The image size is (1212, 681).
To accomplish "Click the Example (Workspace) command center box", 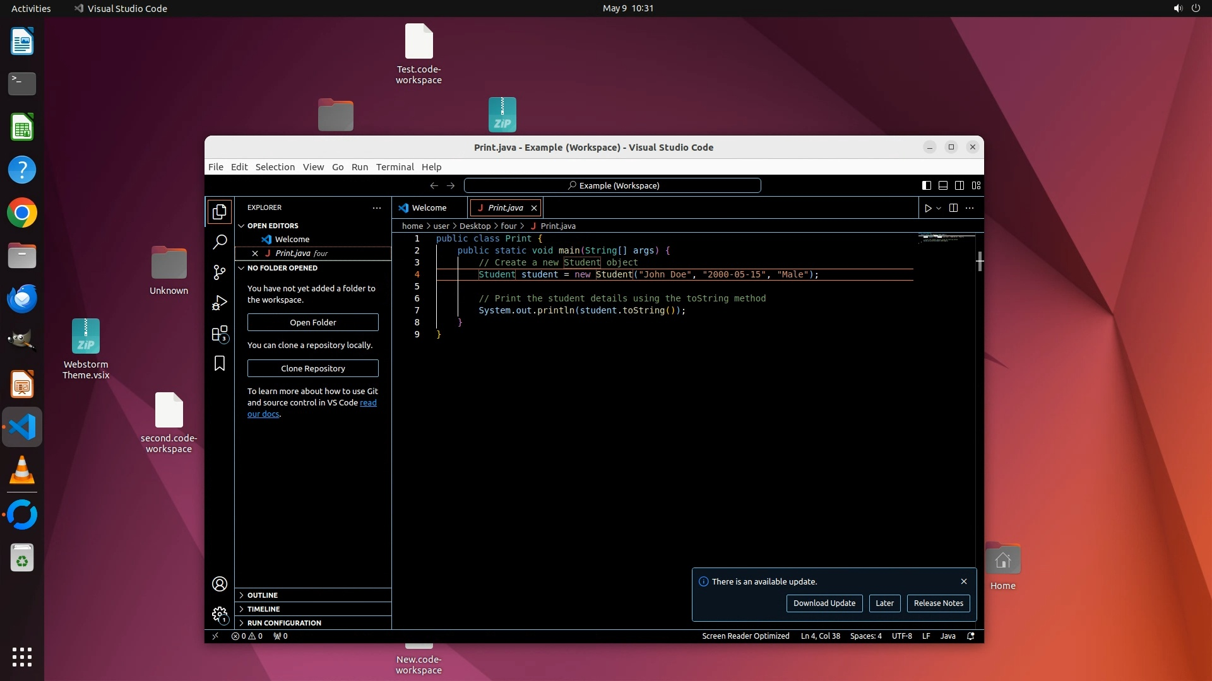I will [x=612, y=185].
